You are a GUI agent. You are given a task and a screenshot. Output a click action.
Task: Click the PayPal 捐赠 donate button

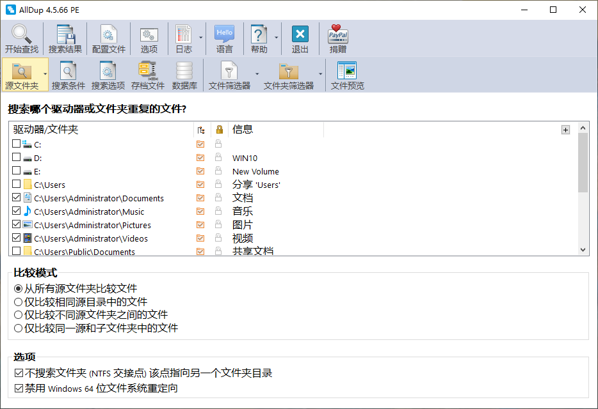337,38
